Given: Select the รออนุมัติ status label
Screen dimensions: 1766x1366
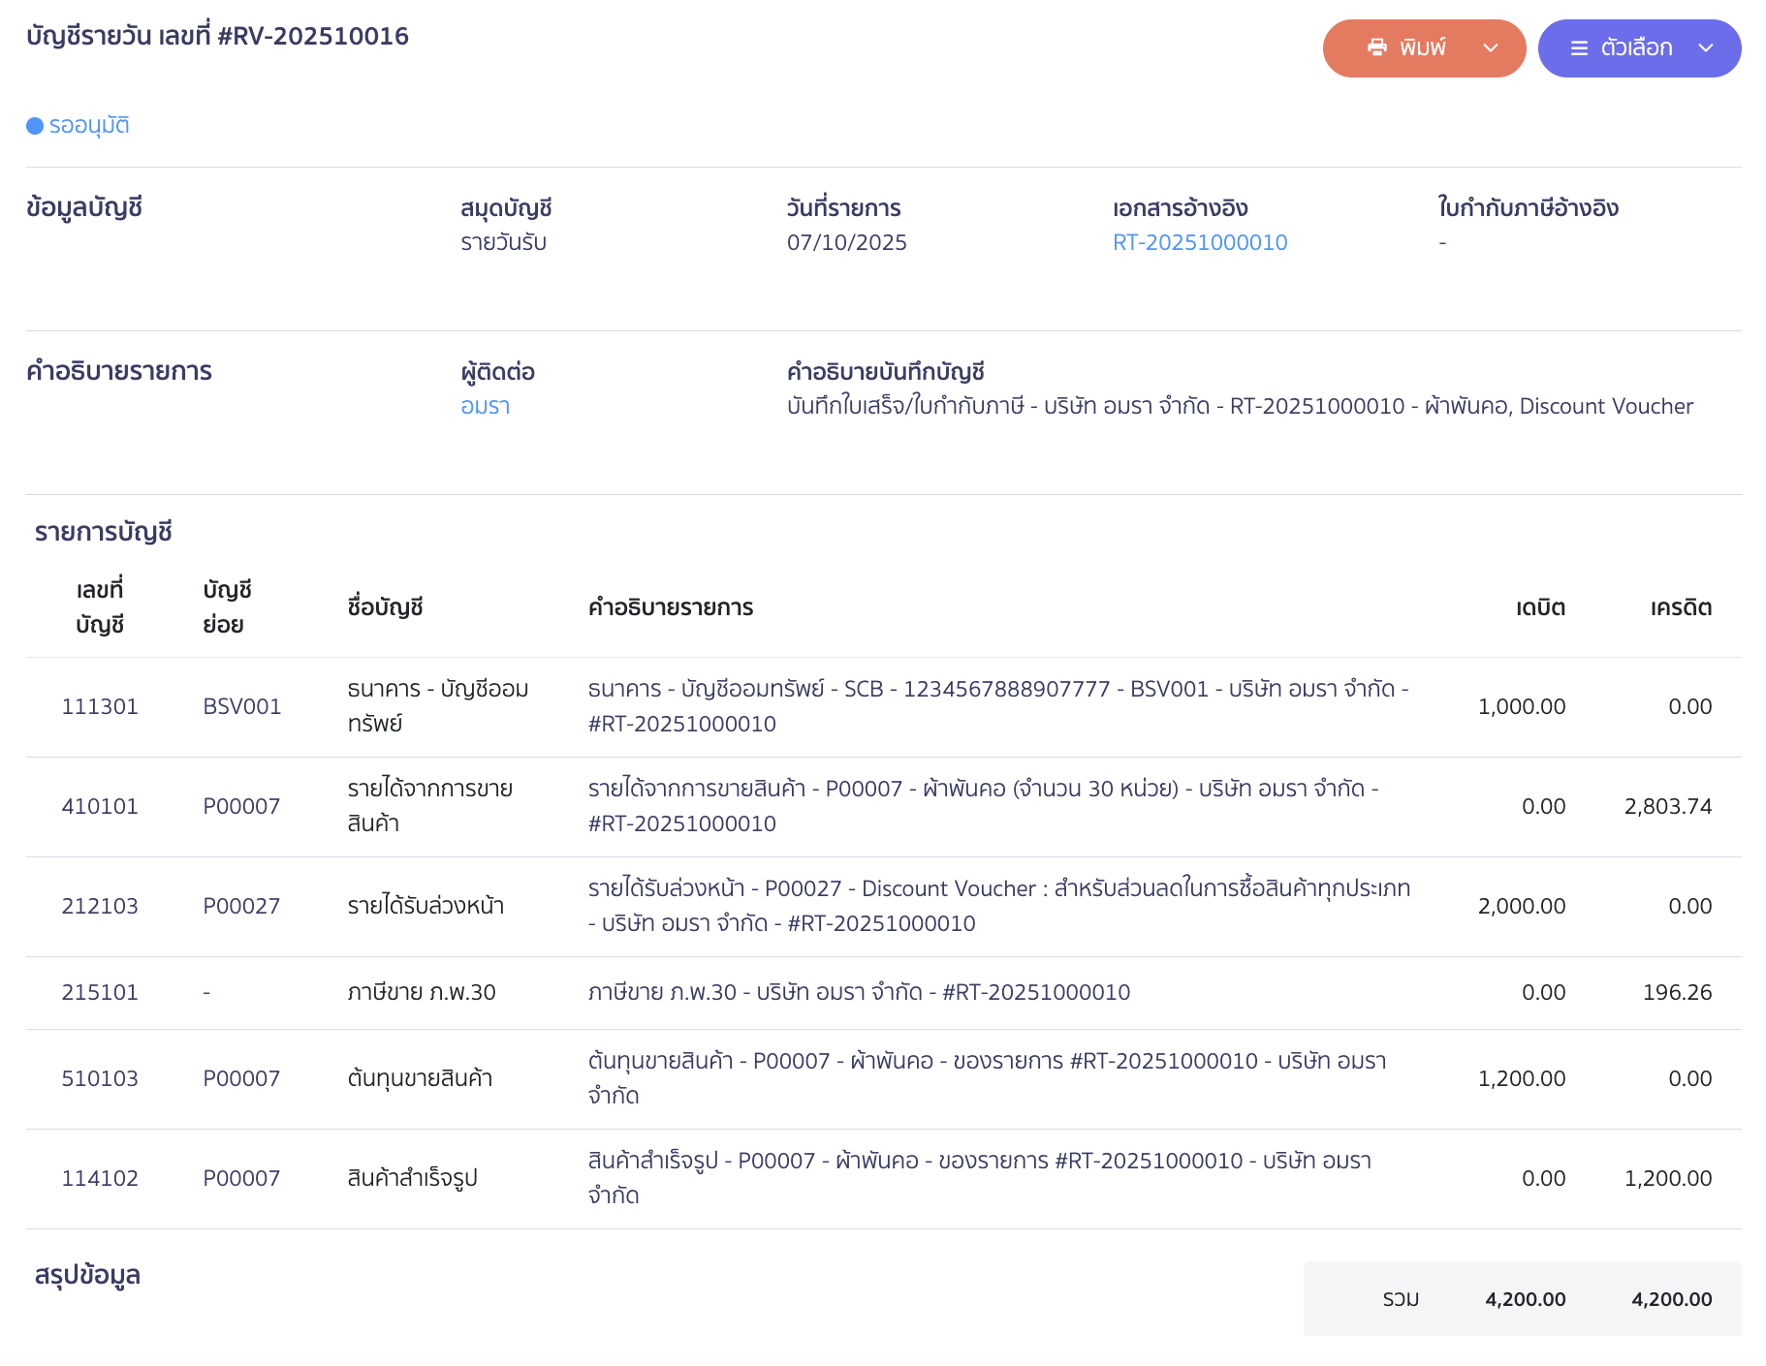Looking at the screenshot, I should [x=87, y=125].
